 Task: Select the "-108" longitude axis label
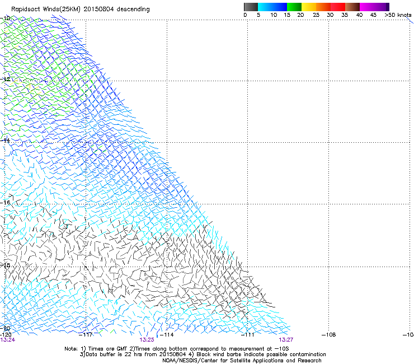coord(329,335)
